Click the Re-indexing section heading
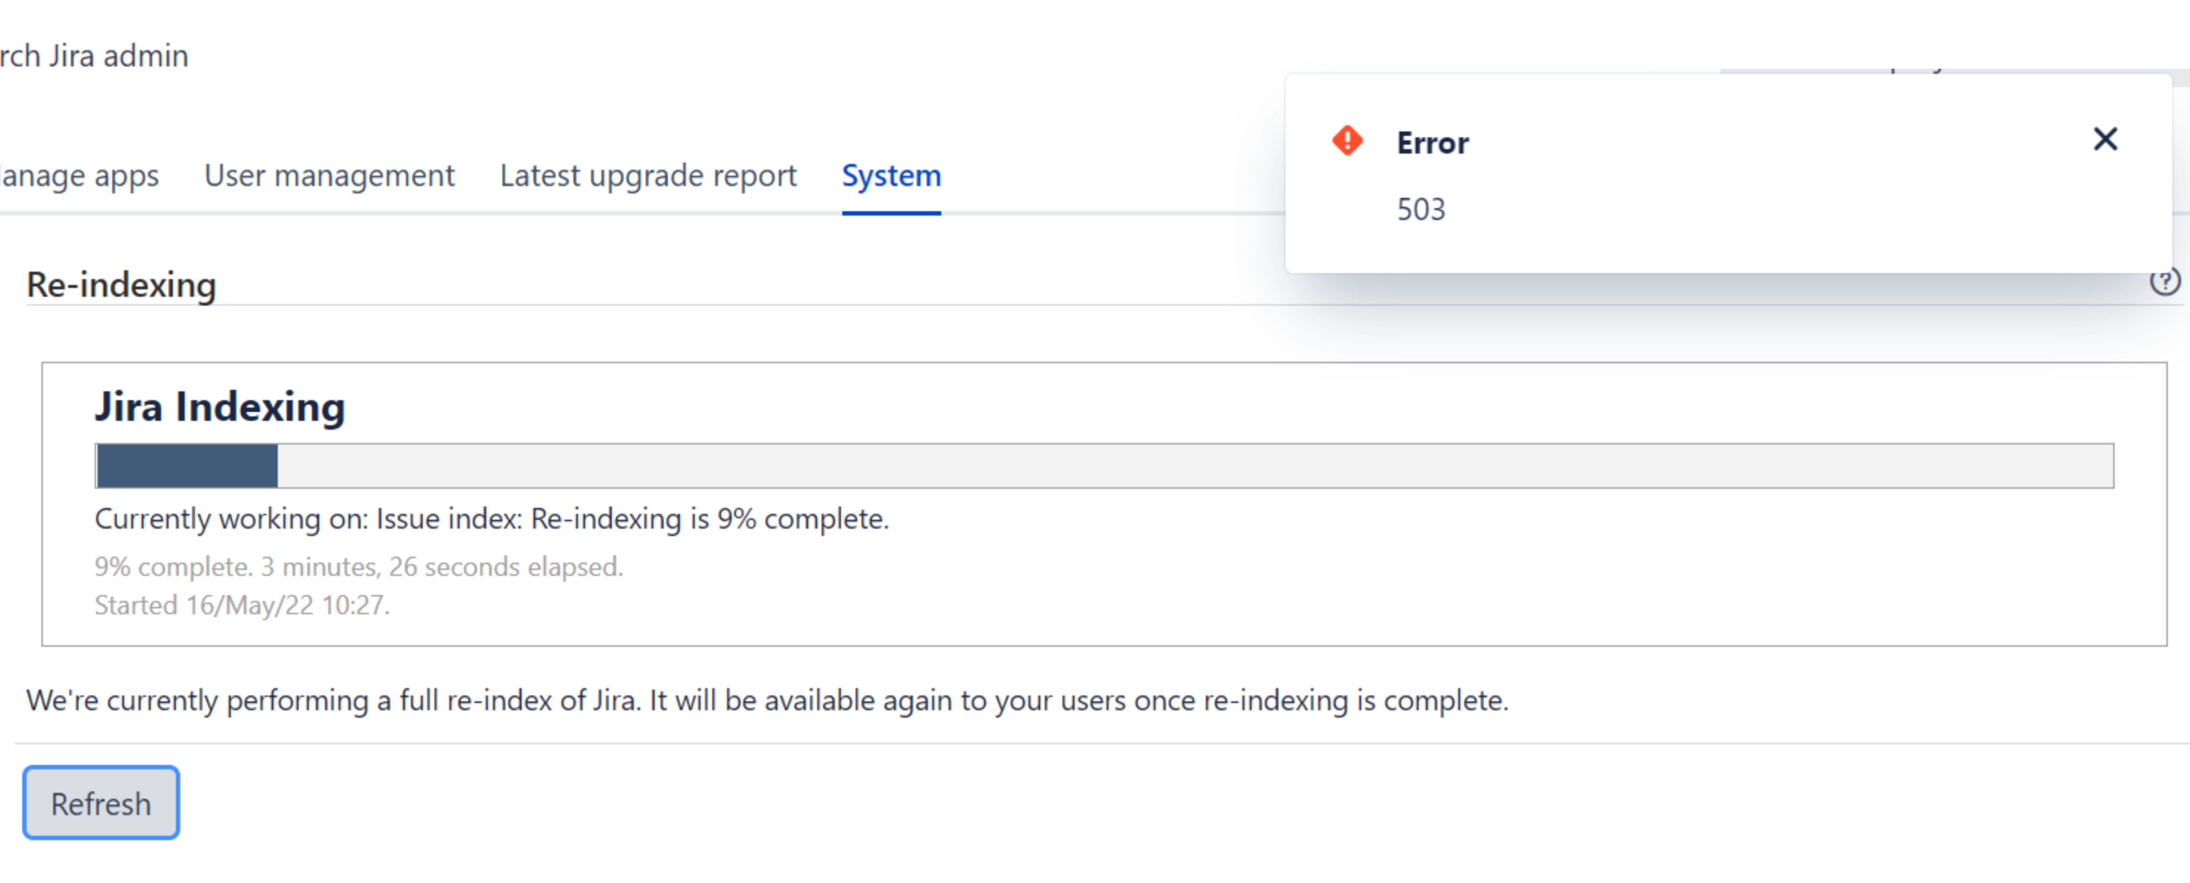 (x=120, y=285)
